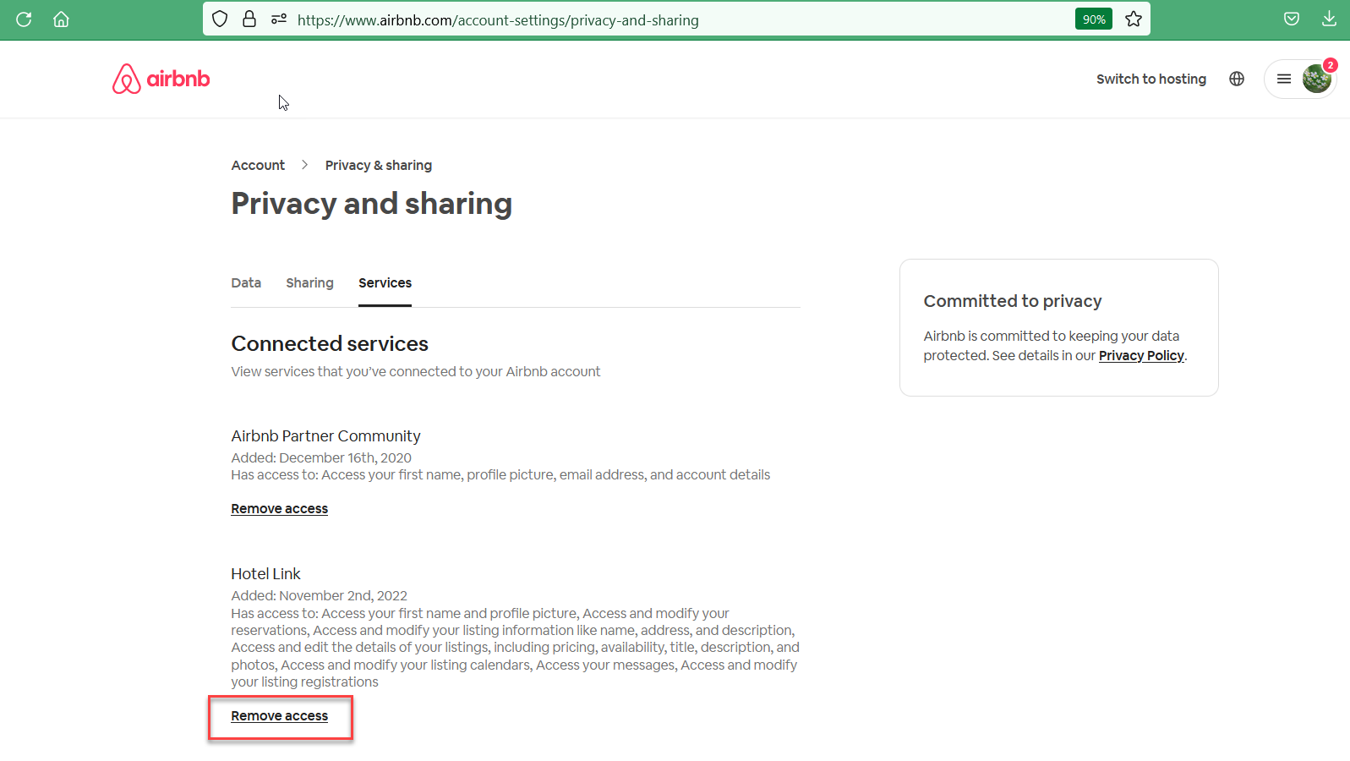Open the browser downloads panel
The image size is (1350, 761).
(1329, 19)
